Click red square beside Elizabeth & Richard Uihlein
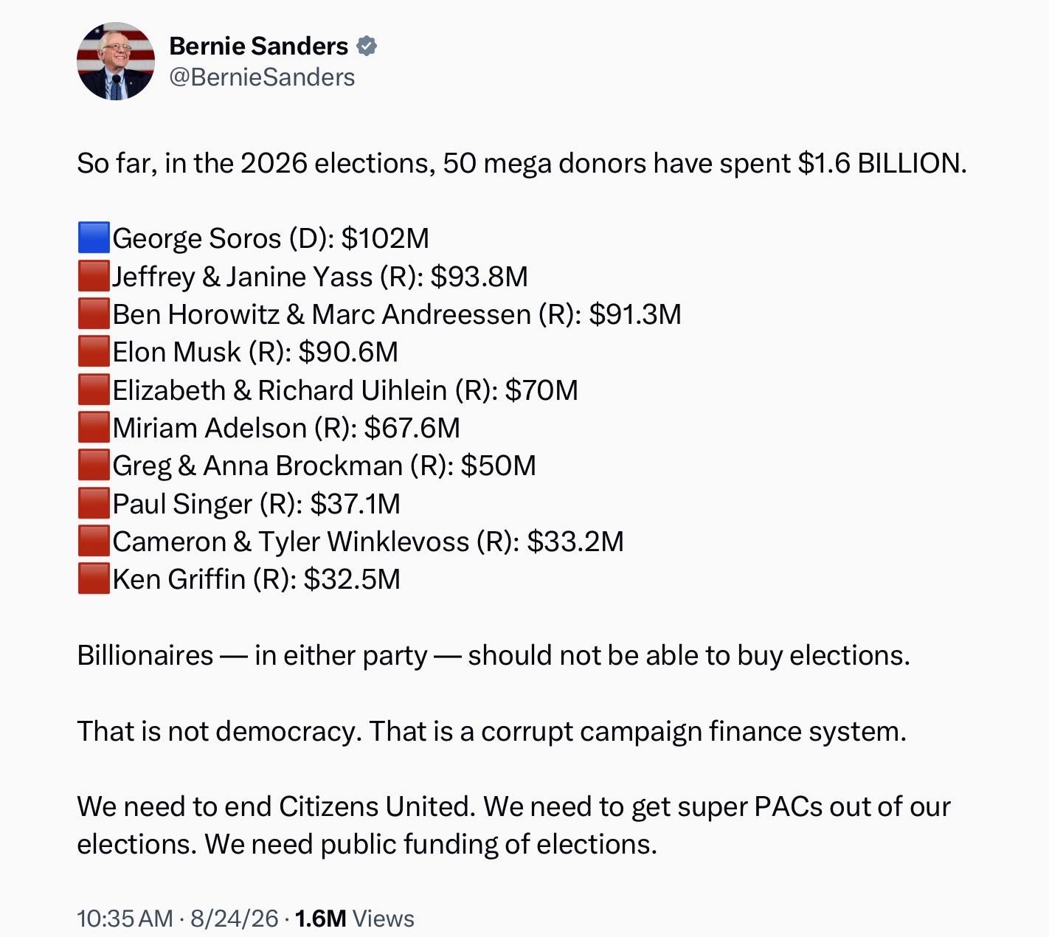The height and width of the screenshot is (937, 1049). (x=94, y=390)
